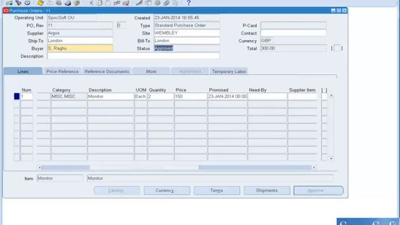Open the Show Navigator toolbar icon
The height and width of the screenshot is (225, 400).
[27, 2]
